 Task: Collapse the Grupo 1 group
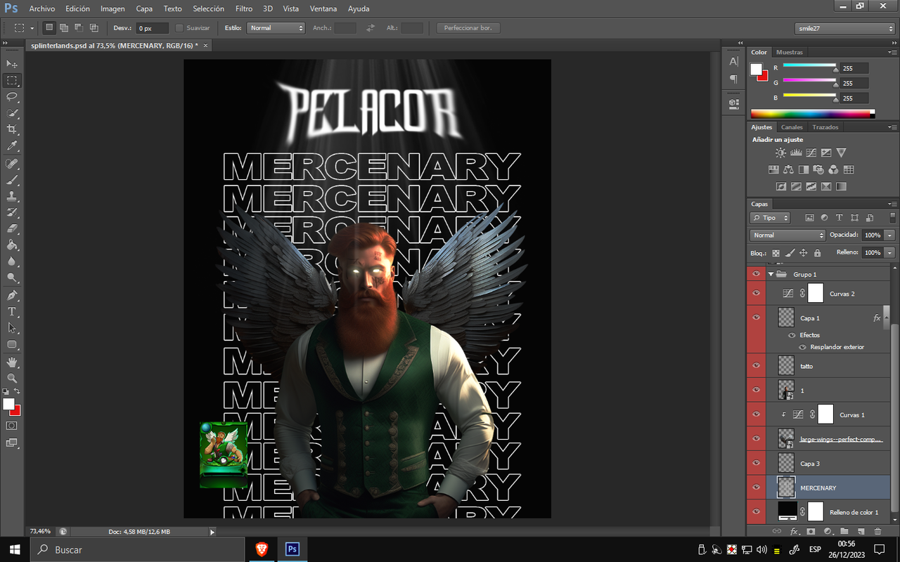pos(771,274)
